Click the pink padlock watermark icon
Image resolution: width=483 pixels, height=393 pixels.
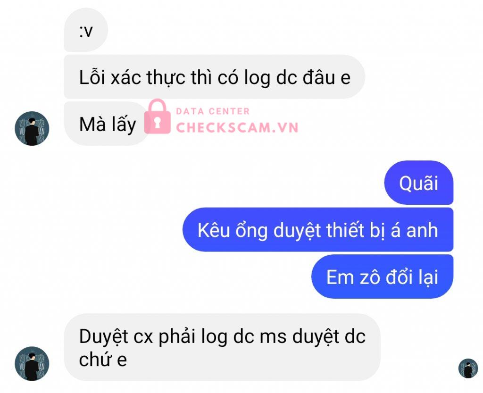coord(158,117)
